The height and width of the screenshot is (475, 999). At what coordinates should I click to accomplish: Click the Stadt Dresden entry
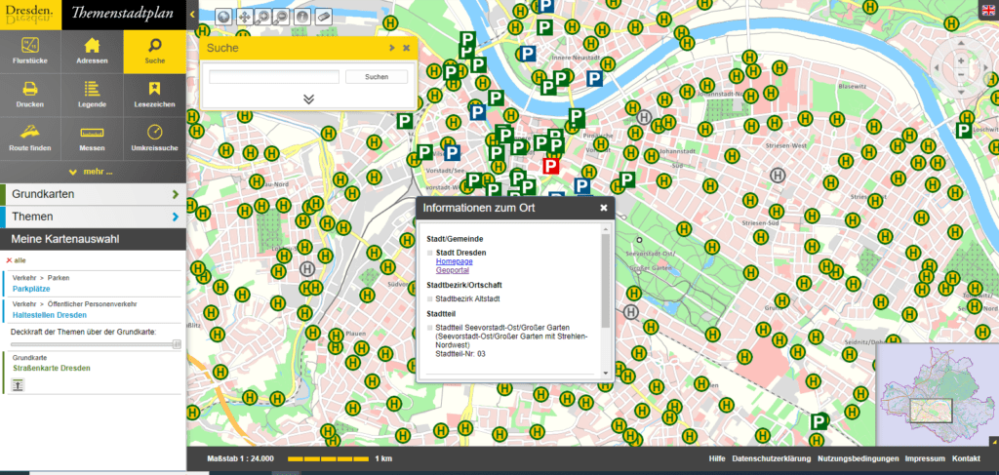point(460,253)
